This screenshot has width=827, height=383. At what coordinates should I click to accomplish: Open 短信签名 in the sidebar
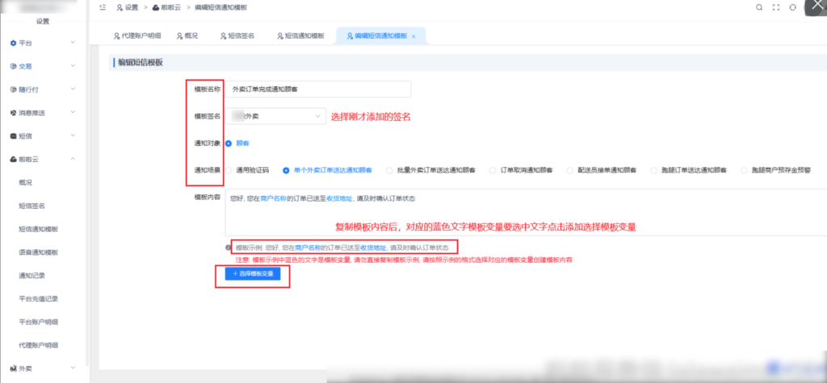click(31, 206)
